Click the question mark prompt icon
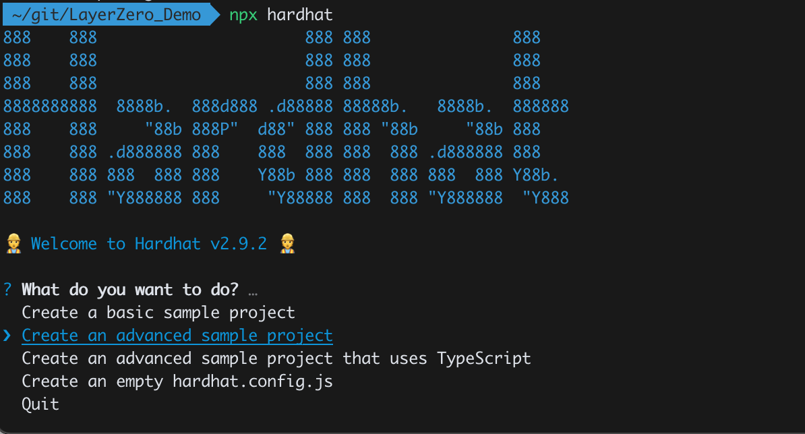Viewport: 805px width, 434px height. pyautogui.click(x=7, y=289)
